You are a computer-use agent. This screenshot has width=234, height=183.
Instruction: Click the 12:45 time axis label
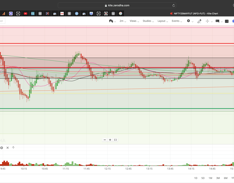[128, 169]
